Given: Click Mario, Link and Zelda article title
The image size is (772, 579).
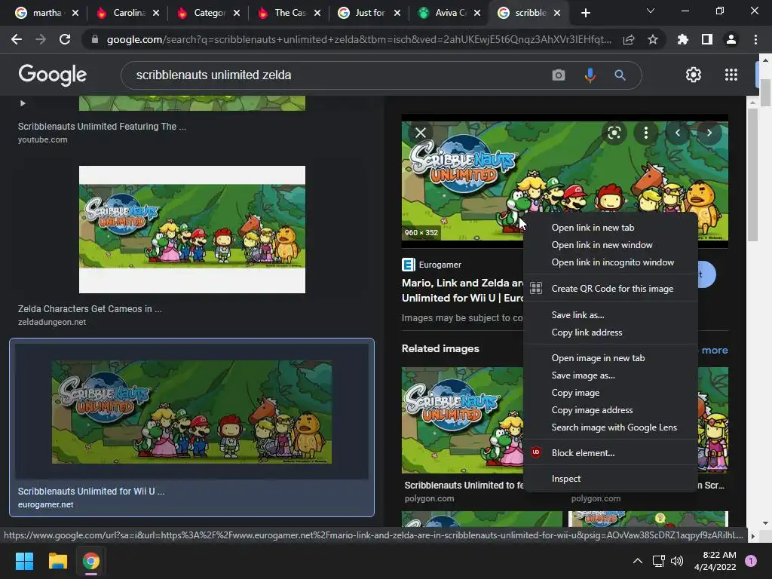Looking at the screenshot, I should point(462,290).
